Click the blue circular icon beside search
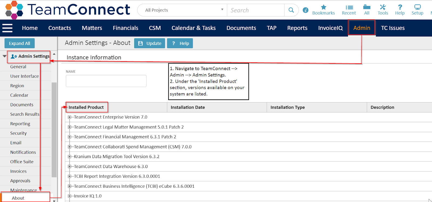Viewport: 432px width, 202px height. pos(305,10)
